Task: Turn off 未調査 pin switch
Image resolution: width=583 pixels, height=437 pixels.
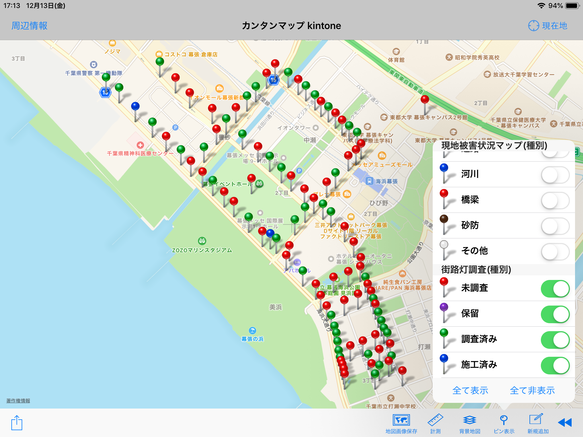Action: point(555,289)
